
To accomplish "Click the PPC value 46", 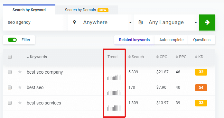I will [178, 72].
